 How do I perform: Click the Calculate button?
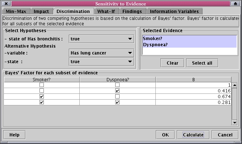(193, 135)
